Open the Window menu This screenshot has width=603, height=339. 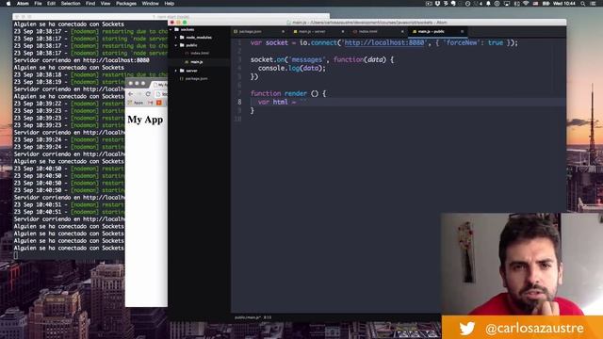151,4
